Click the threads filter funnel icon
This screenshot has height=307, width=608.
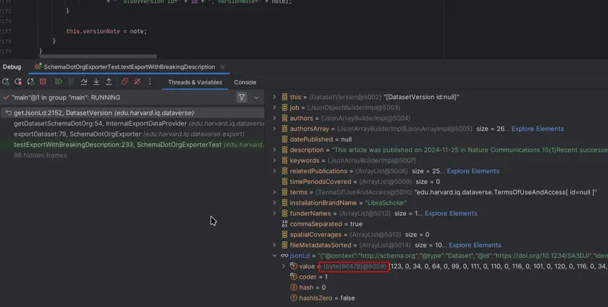tap(242, 98)
